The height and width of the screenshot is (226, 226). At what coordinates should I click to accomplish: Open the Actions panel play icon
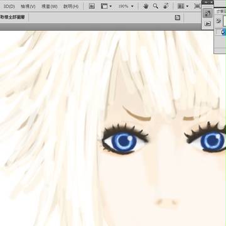pyautogui.click(x=208, y=23)
